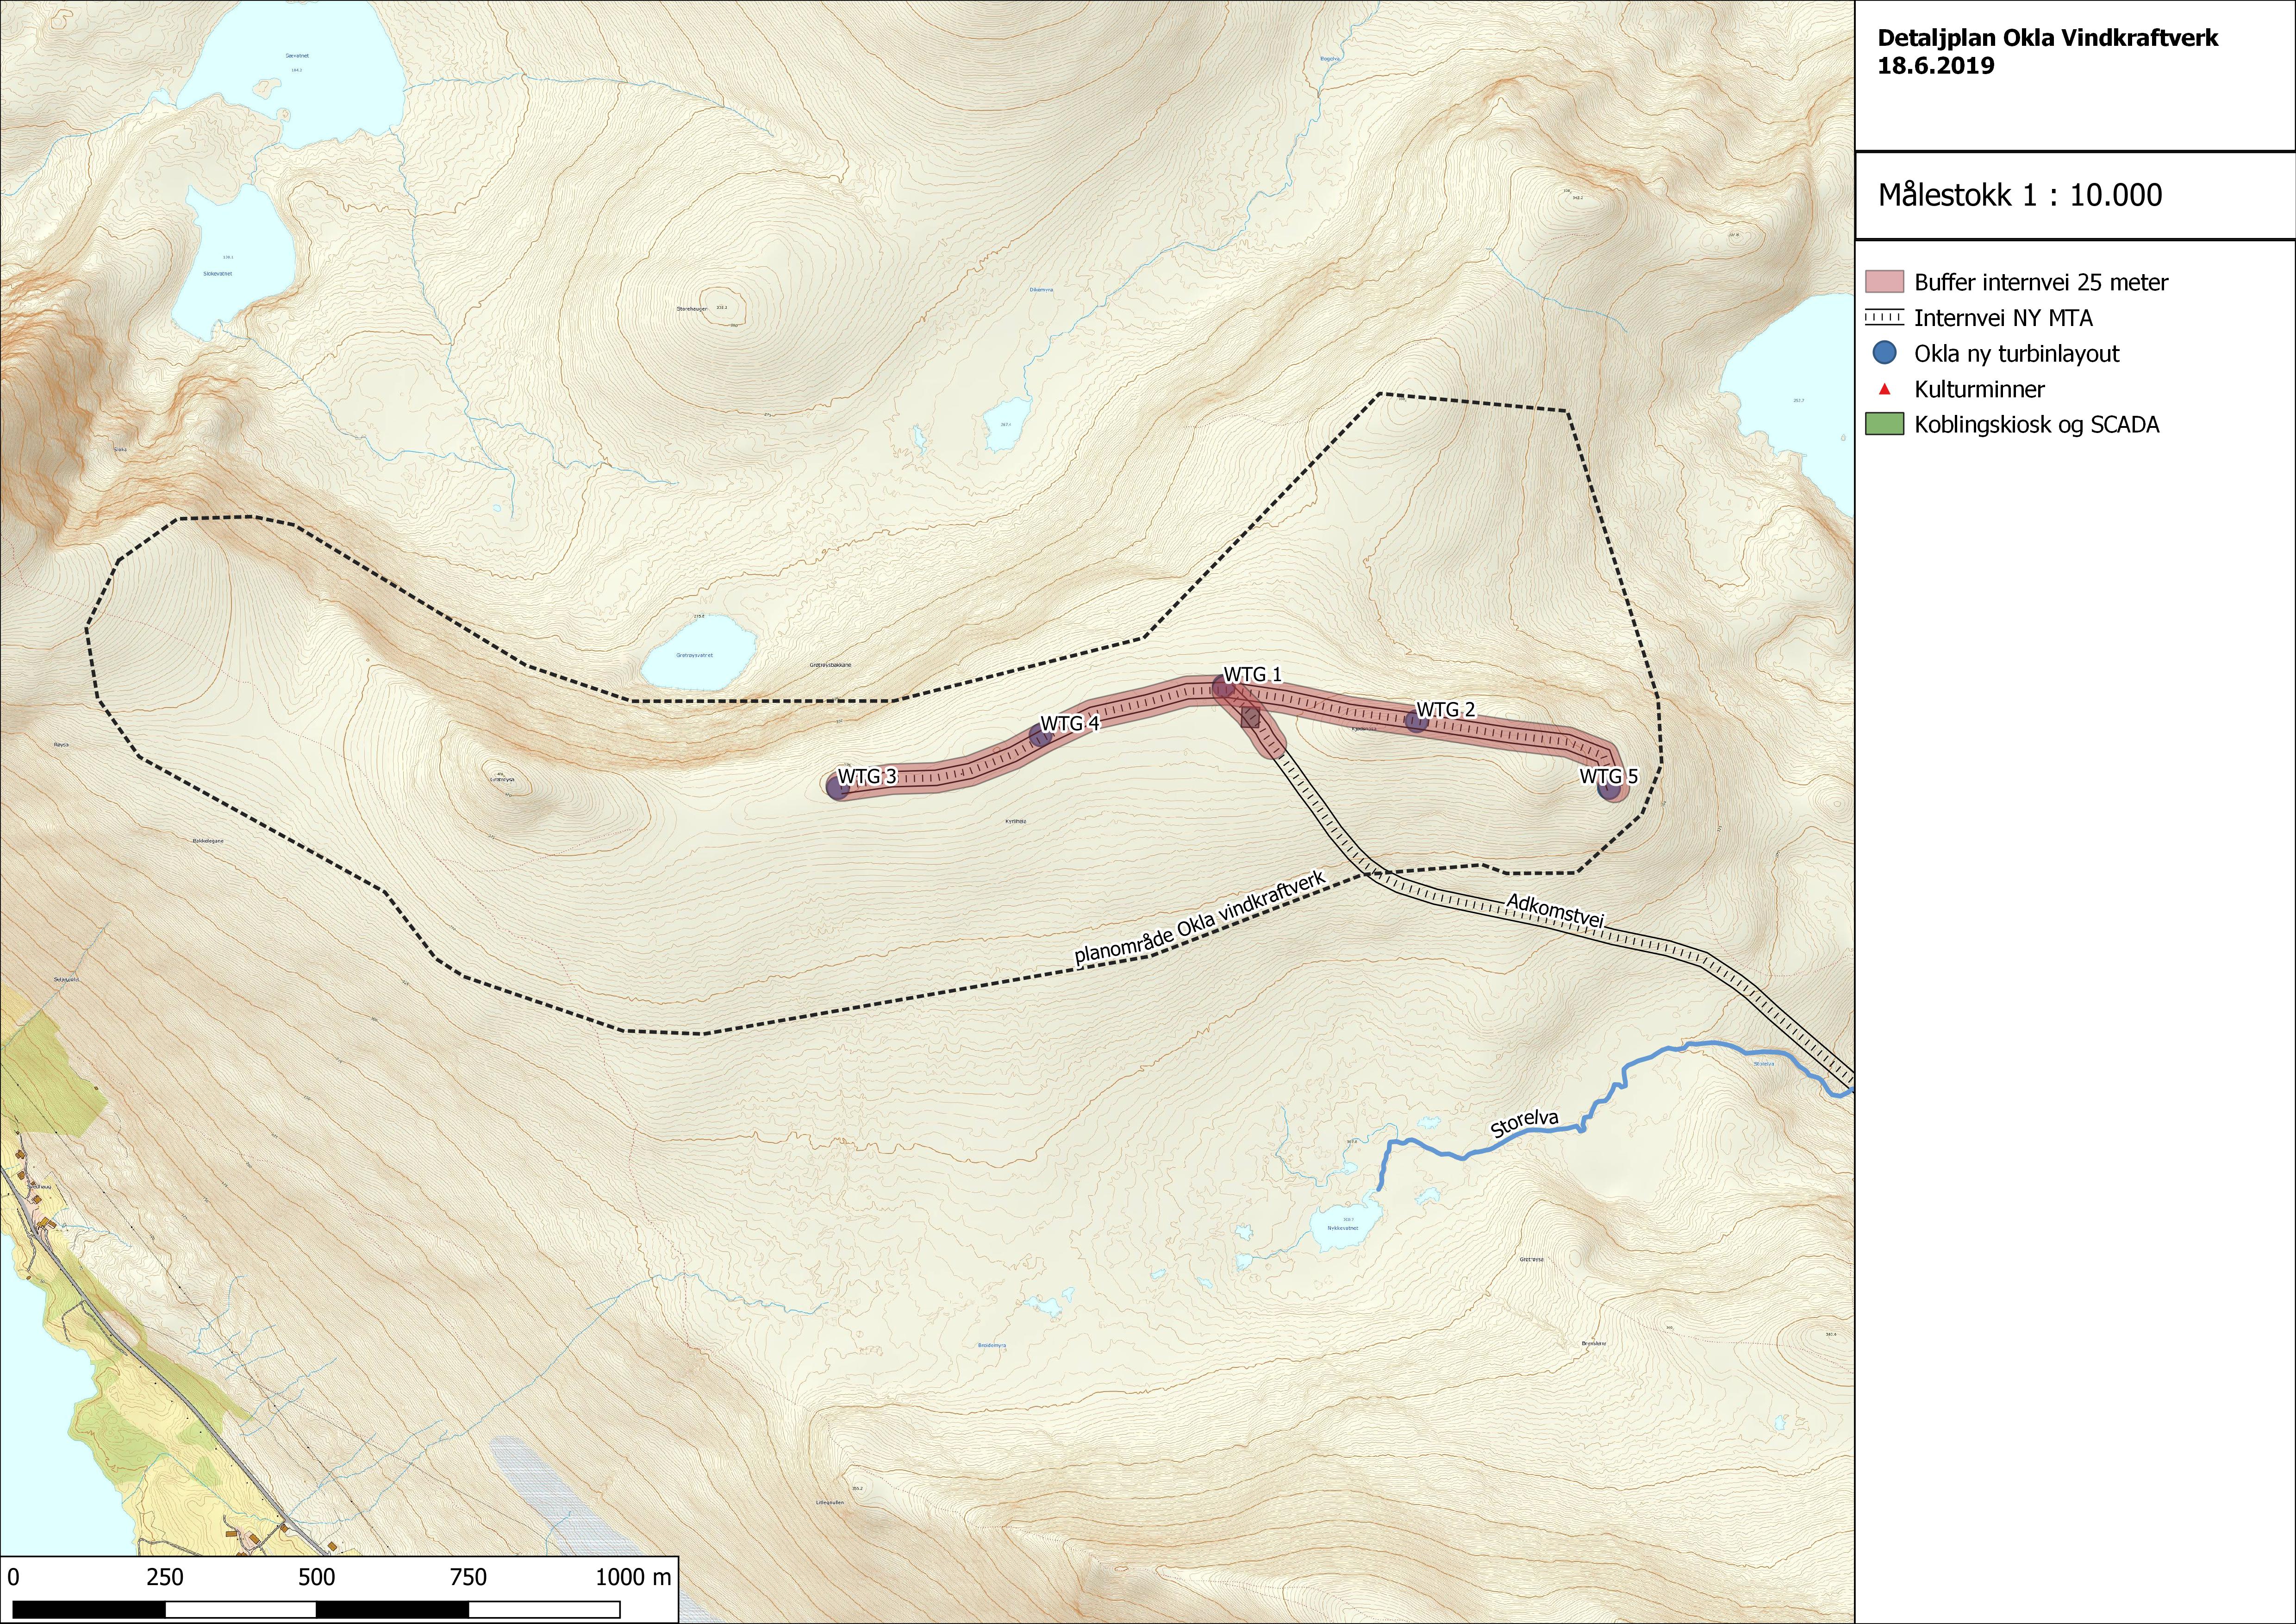
Task: Click the pink buffer swatch in legend
Action: click(x=1884, y=282)
